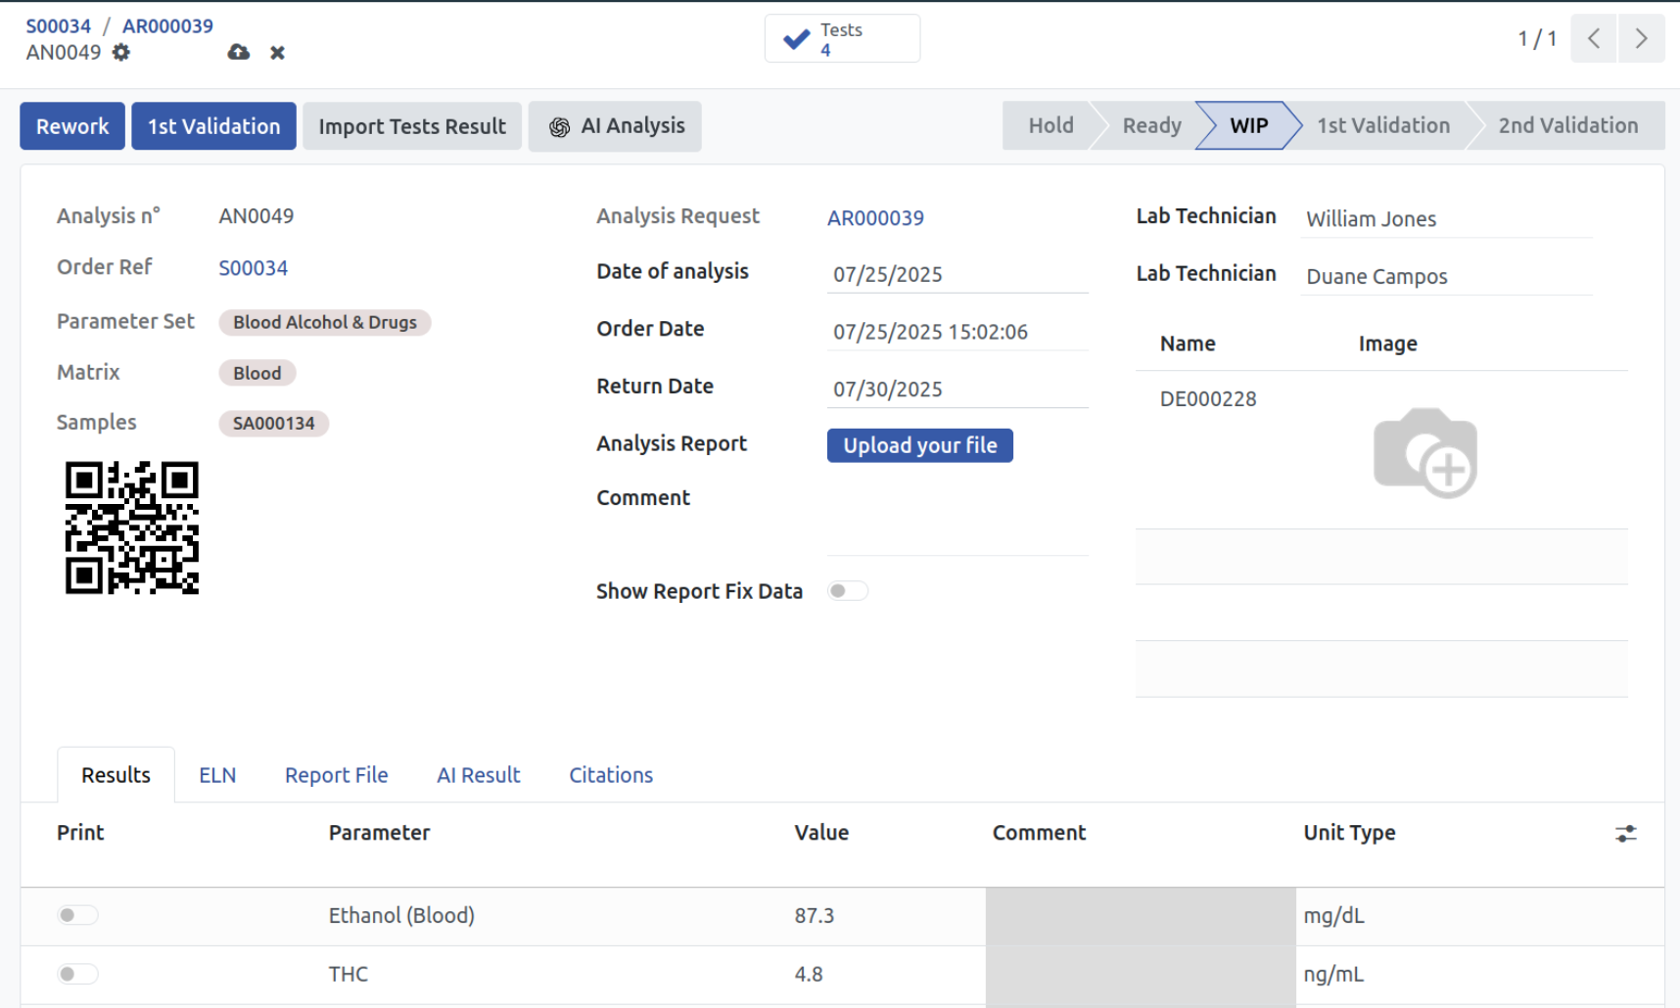
Task: Click the Ethanol (Blood) parameter name
Action: click(x=401, y=916)
